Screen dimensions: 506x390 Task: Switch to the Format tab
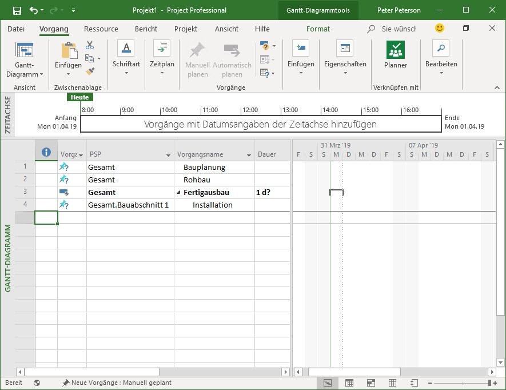pos(318,29)
